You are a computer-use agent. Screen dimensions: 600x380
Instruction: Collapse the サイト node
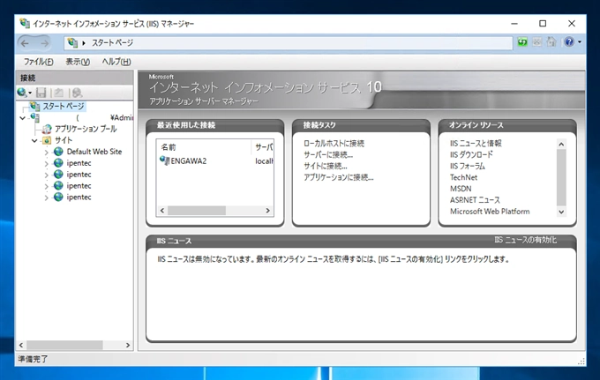34,141
